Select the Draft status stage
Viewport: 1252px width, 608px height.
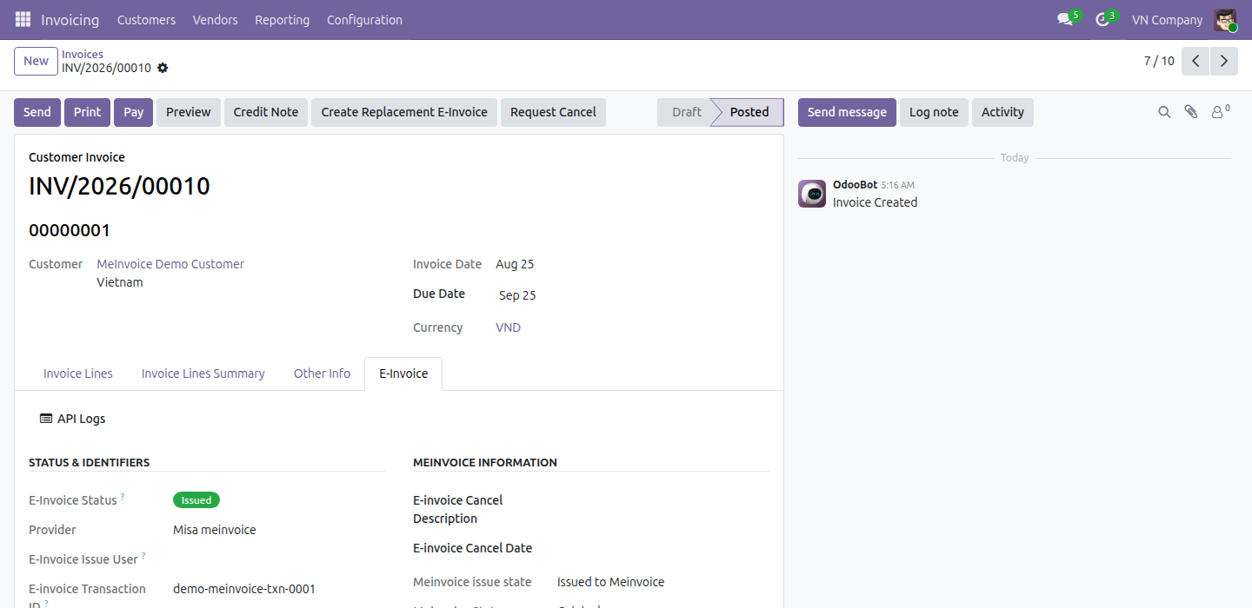tap(686, 112)
